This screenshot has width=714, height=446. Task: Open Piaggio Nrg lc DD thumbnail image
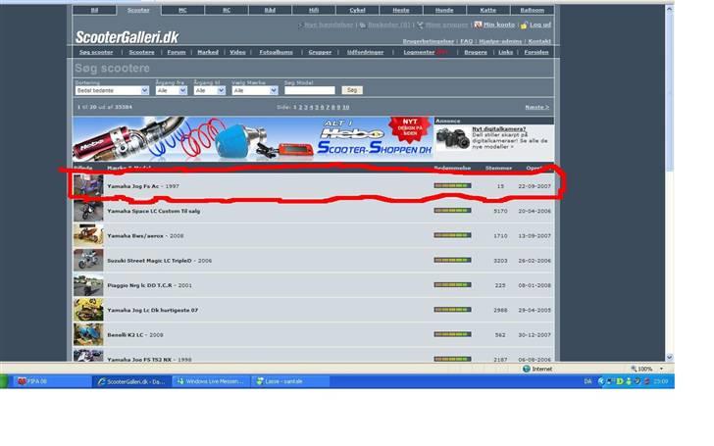point(87,285)
